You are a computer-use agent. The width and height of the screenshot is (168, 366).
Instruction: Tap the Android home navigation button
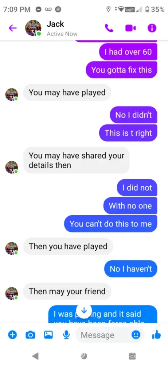pos(84,356)
